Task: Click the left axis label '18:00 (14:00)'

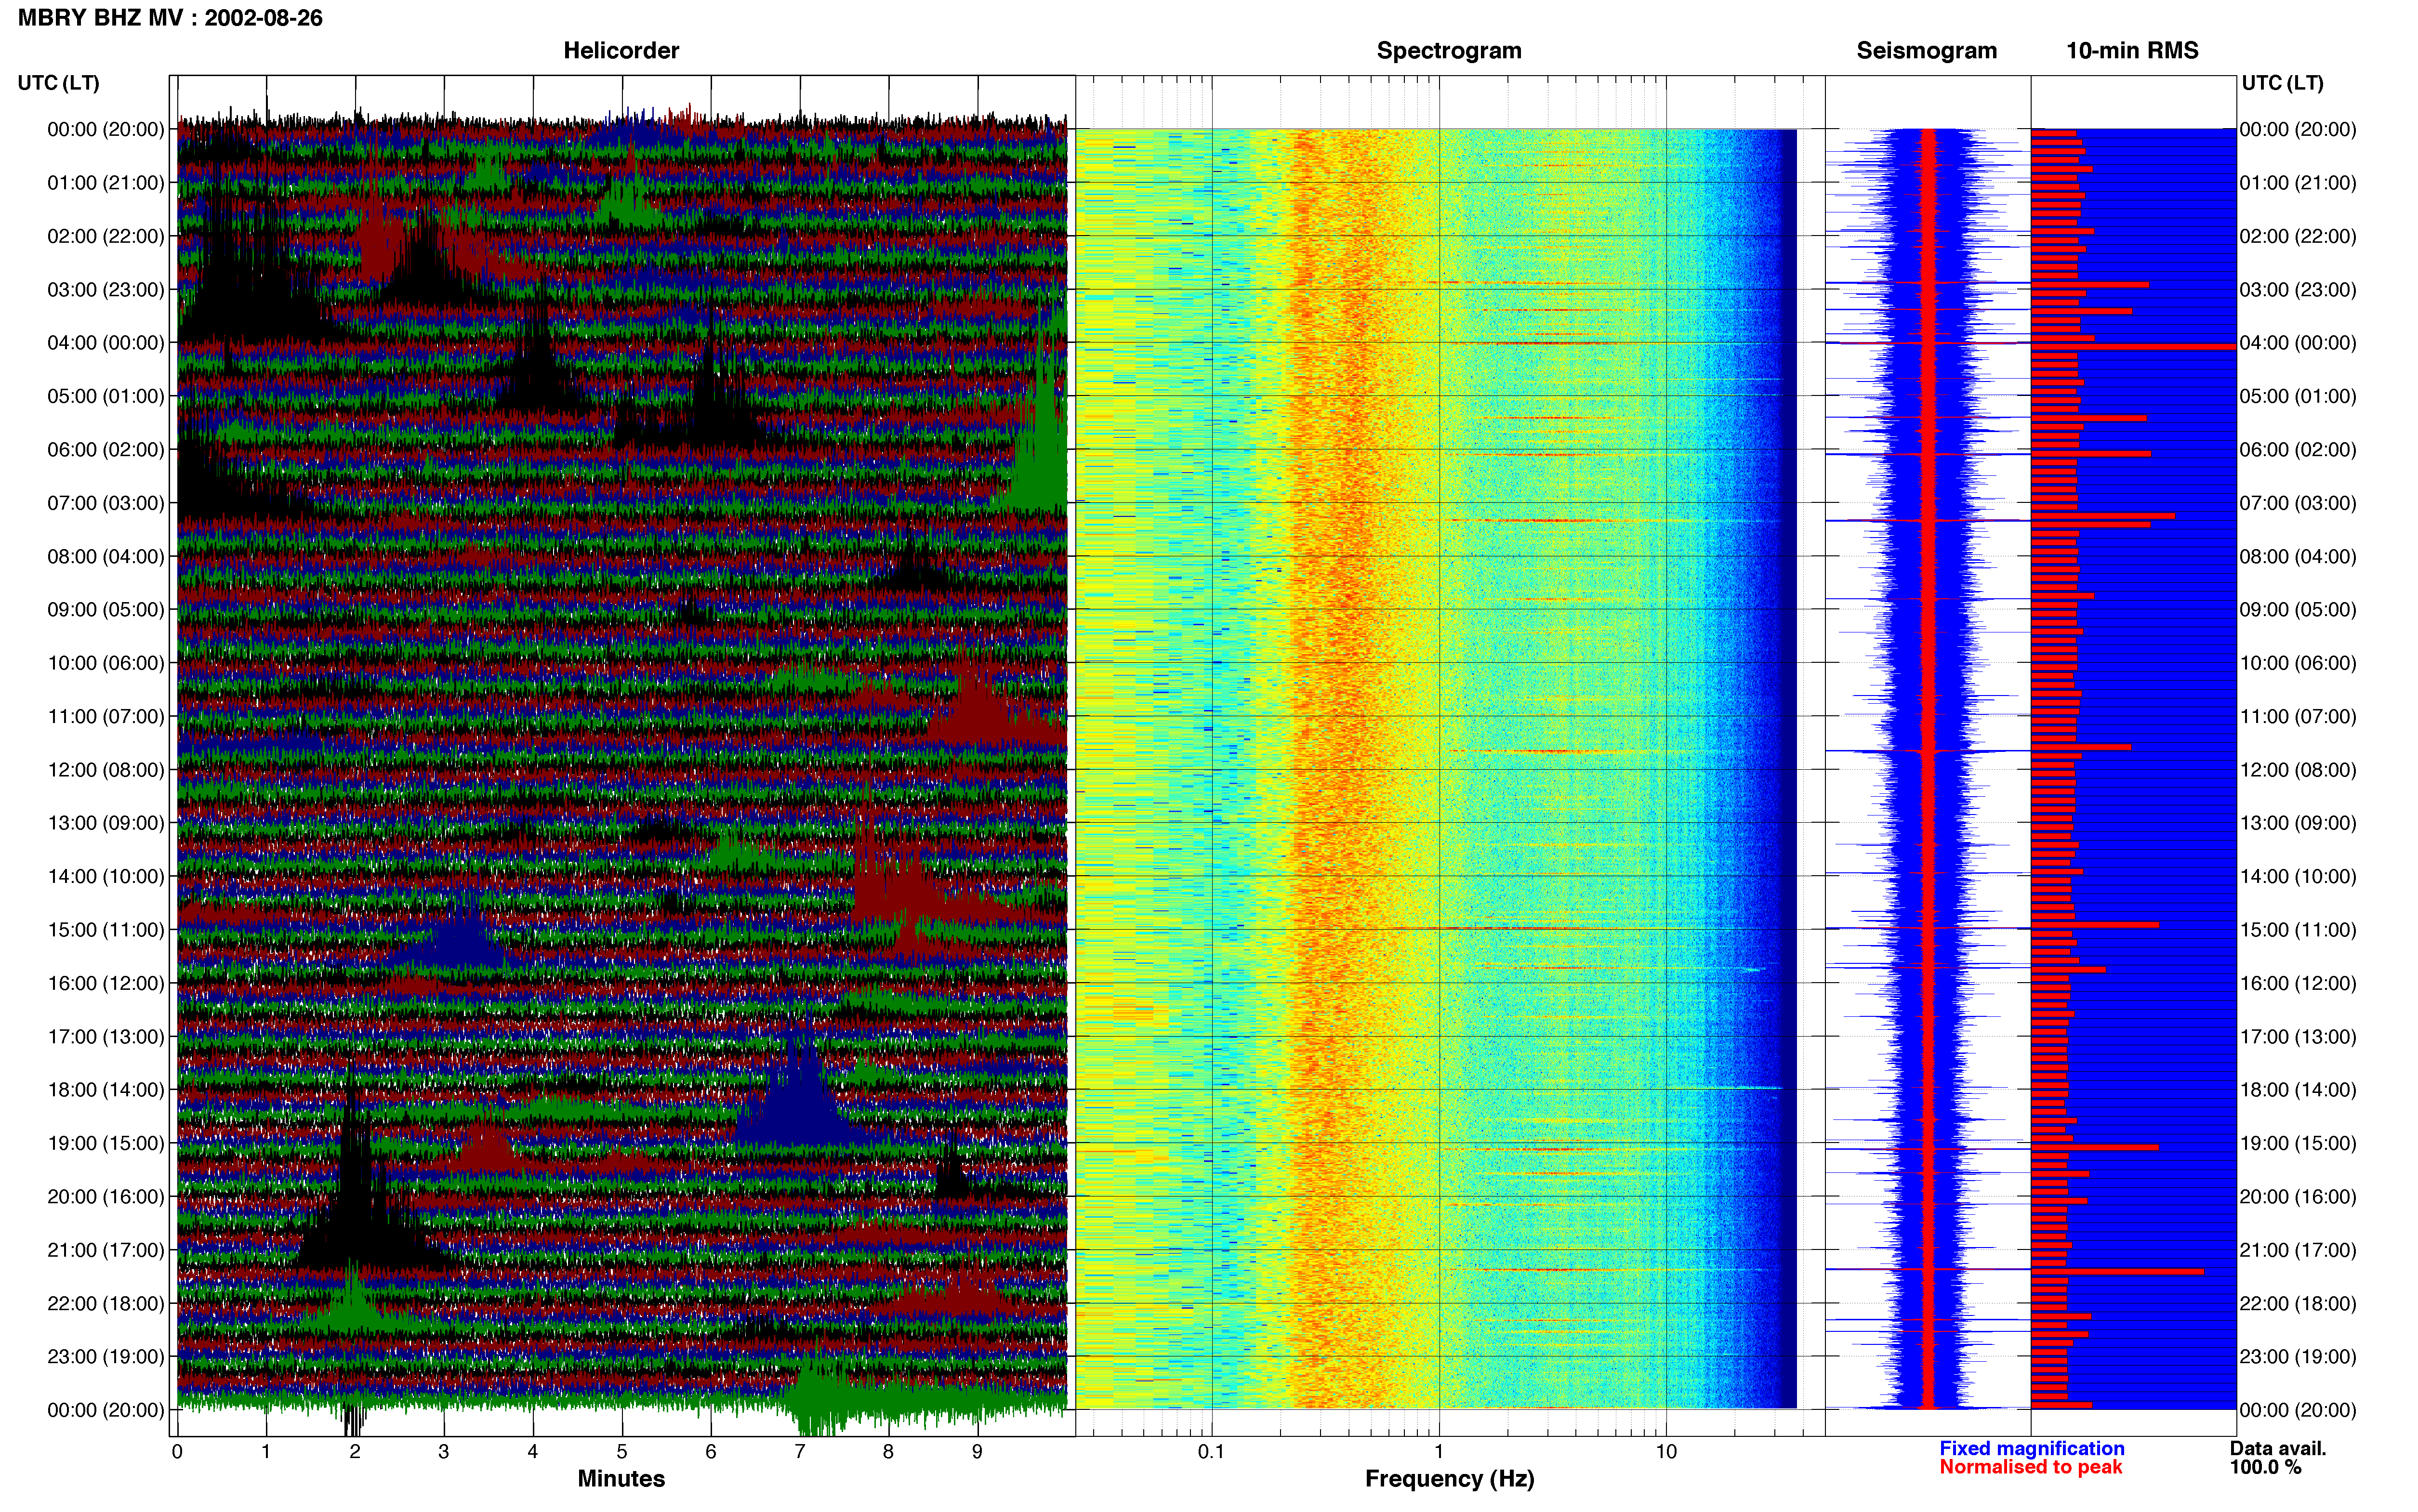Action: point(106,1090)
